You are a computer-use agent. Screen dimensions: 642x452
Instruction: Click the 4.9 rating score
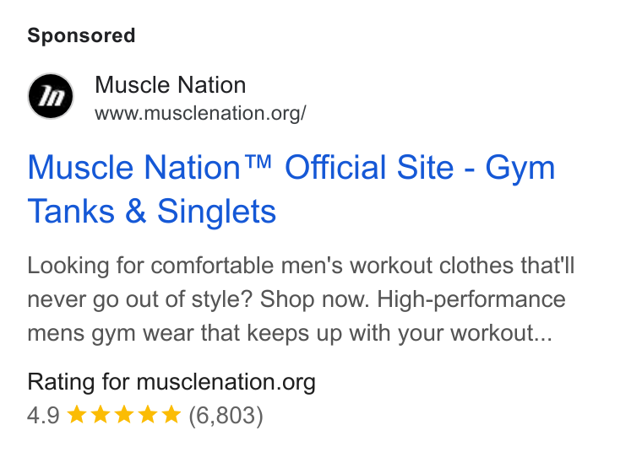click(x=43, y=415)
